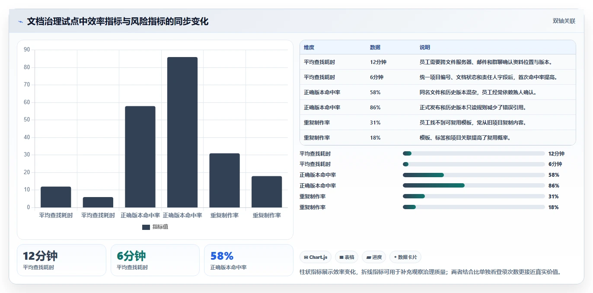Click the 18% cell in the table
593x293 pixels.
[375, 138]
